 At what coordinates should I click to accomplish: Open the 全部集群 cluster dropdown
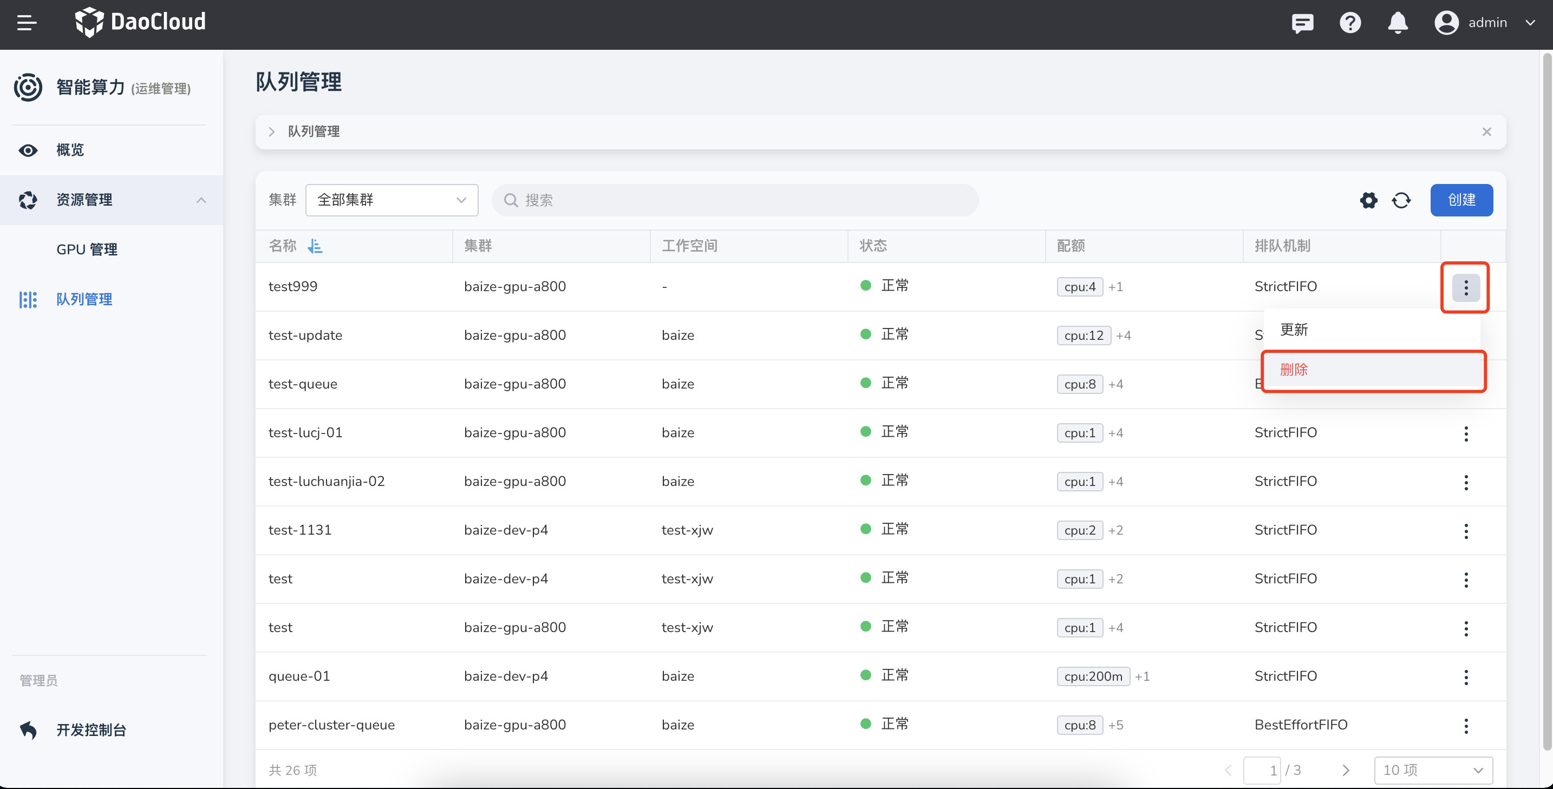pos(391,200)
